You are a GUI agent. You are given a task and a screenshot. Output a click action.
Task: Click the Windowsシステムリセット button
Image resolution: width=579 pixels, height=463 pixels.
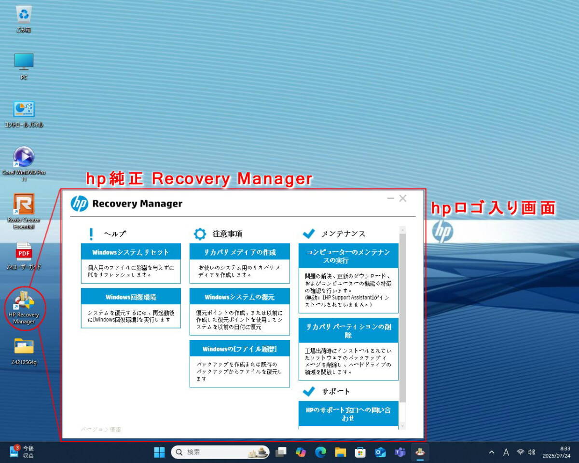point(131,252)
